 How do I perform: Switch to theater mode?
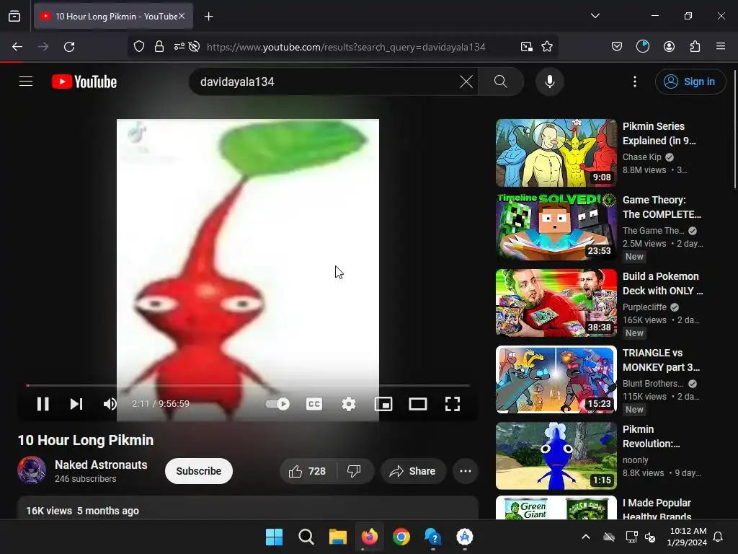[x=417, y=404]
